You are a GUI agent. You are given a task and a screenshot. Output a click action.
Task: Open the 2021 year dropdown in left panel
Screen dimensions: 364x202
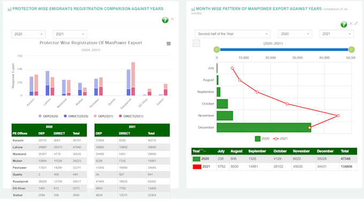click(70, 34)
